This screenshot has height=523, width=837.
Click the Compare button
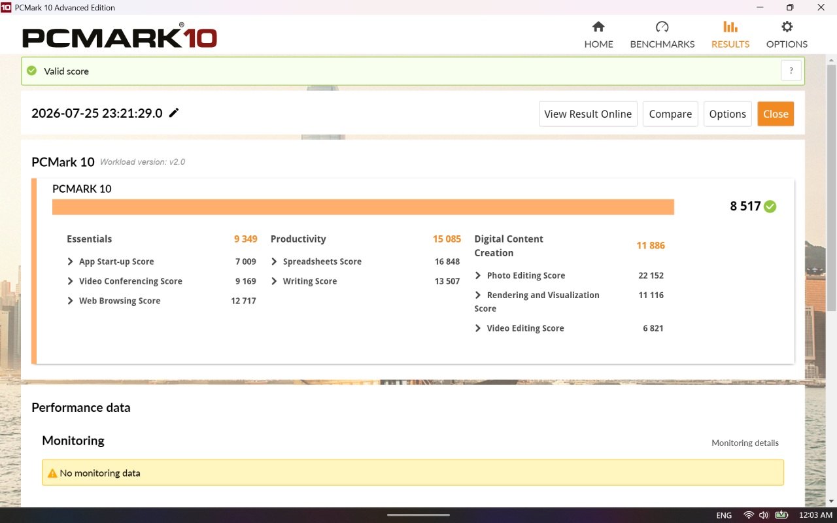click(x=670, y=114)
